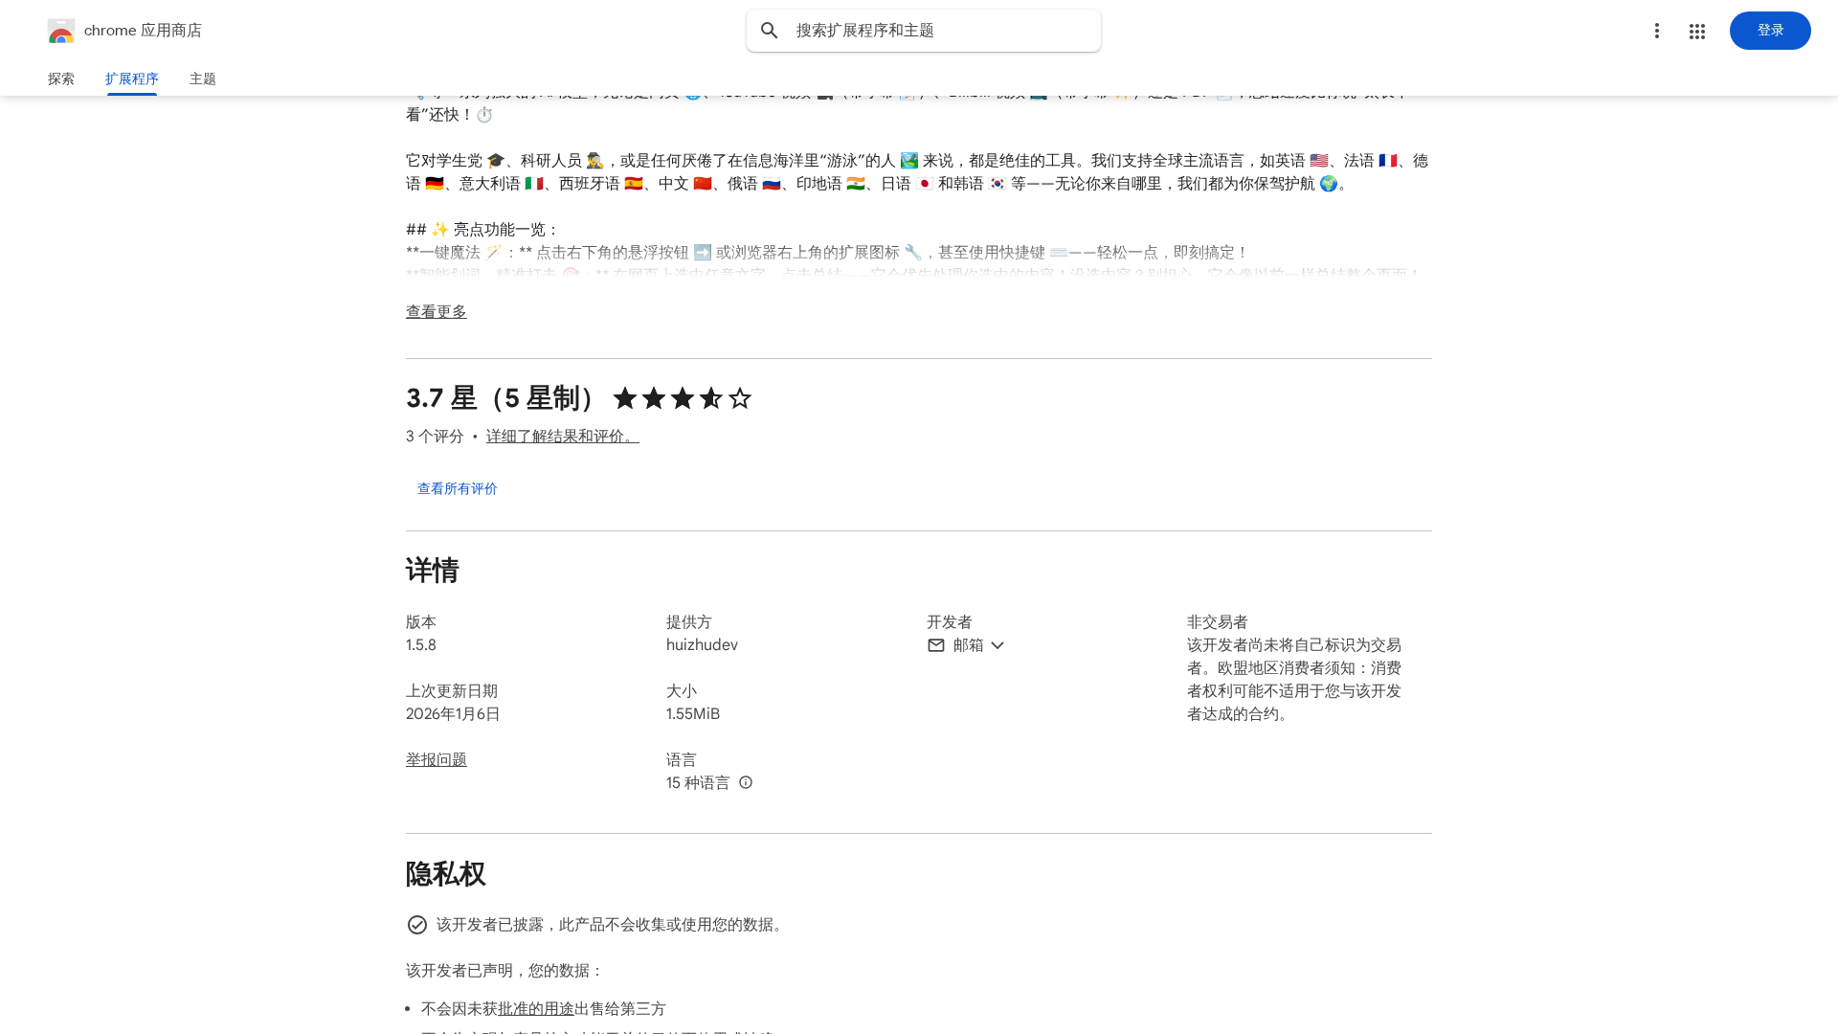This screenshot has width=1838, height=1034.
Task: Click the search magnifier icon
Action: coord(770,31)
